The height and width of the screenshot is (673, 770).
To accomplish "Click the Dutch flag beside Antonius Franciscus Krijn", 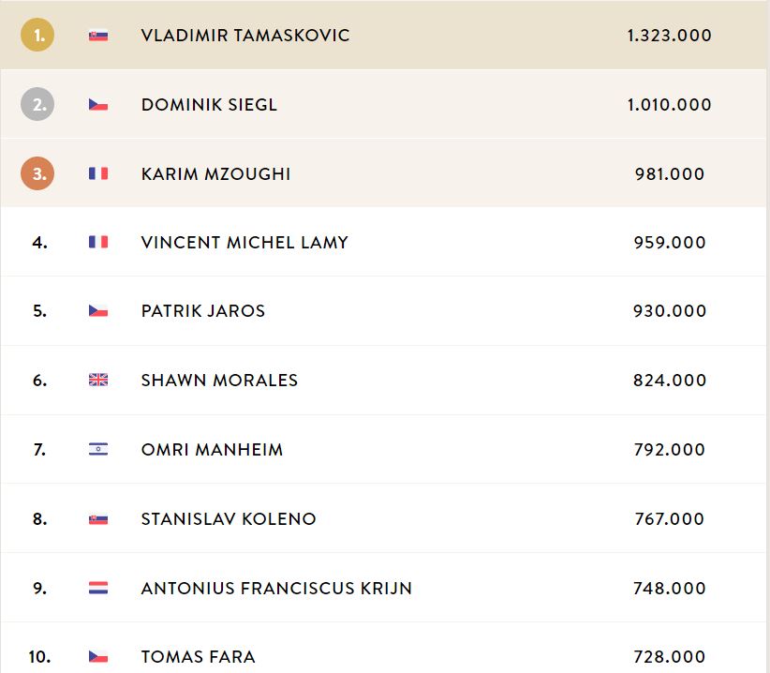I will (98, 588).
